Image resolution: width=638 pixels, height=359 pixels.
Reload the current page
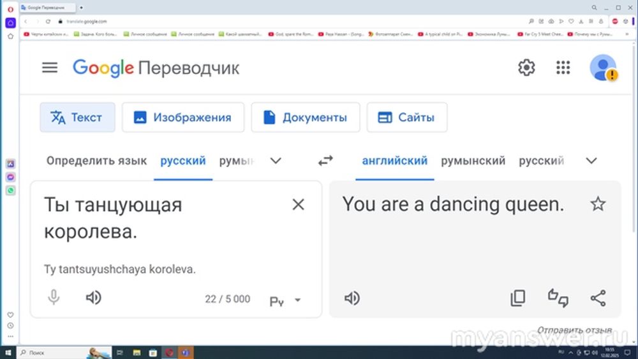click(48, 21)
